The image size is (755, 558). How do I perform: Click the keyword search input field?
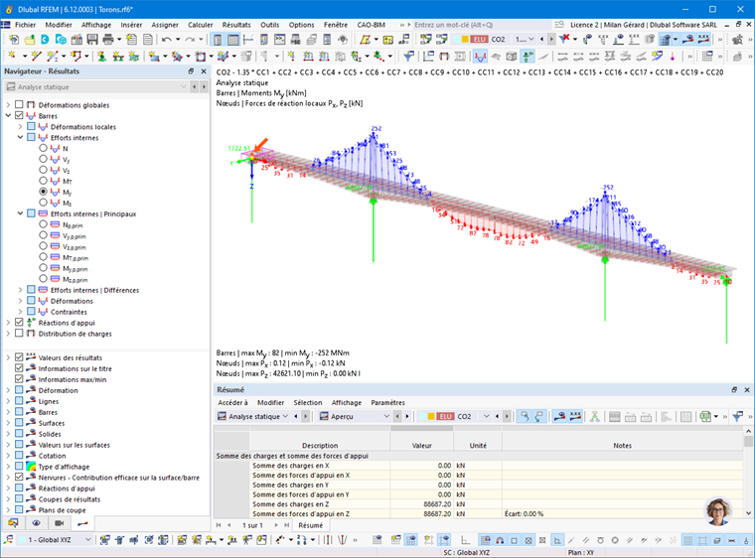click(482, 25)
